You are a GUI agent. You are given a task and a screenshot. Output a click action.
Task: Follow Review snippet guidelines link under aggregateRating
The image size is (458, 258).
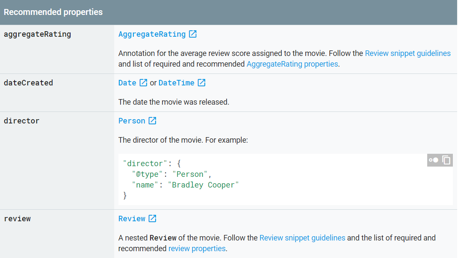pos(408,53)
